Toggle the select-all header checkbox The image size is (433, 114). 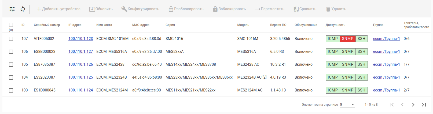pos(11,25)
